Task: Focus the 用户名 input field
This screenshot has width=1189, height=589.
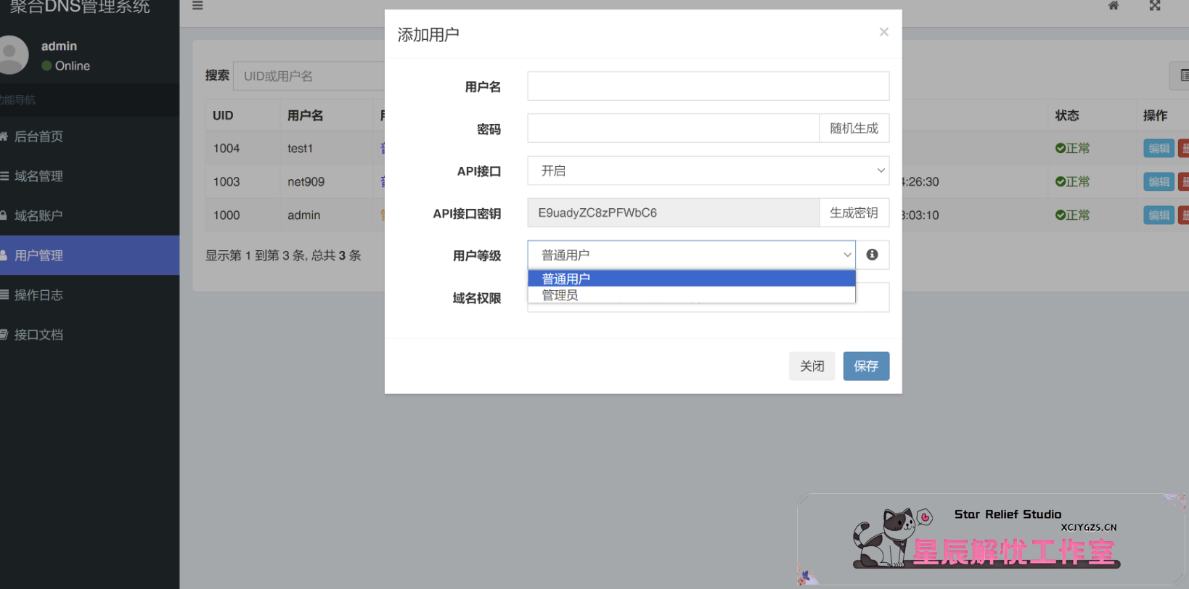Action: [708, 86]
